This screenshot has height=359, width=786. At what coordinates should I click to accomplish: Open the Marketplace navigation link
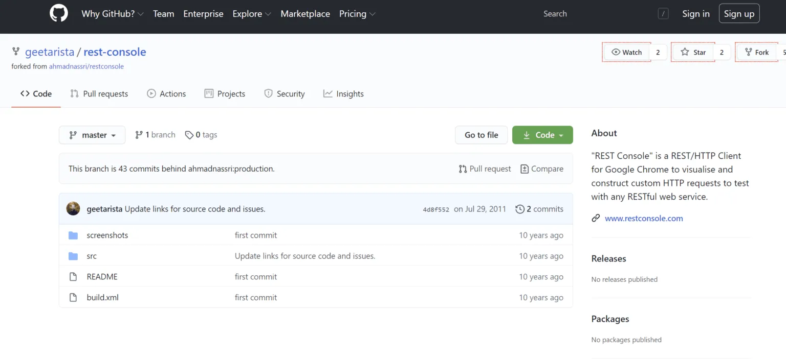pos(305,14)
